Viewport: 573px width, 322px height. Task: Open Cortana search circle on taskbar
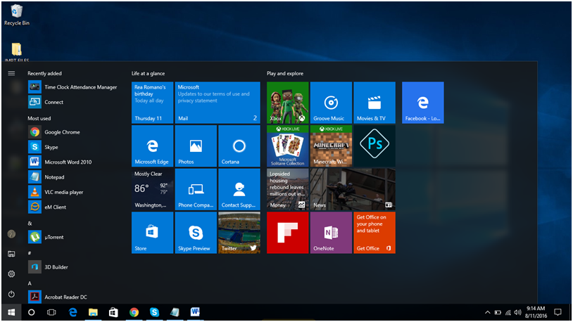click(32, 312)
